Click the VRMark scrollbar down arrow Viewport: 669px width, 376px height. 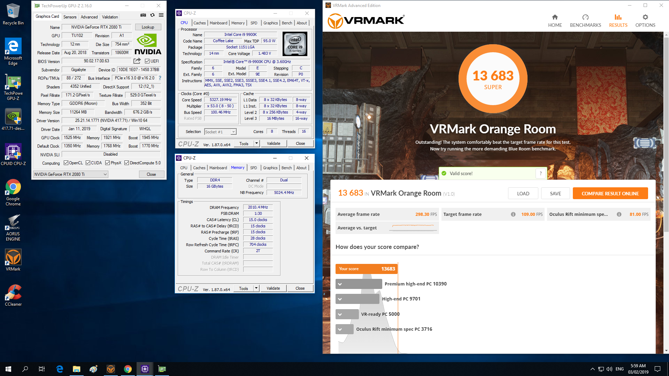[666, 351]
